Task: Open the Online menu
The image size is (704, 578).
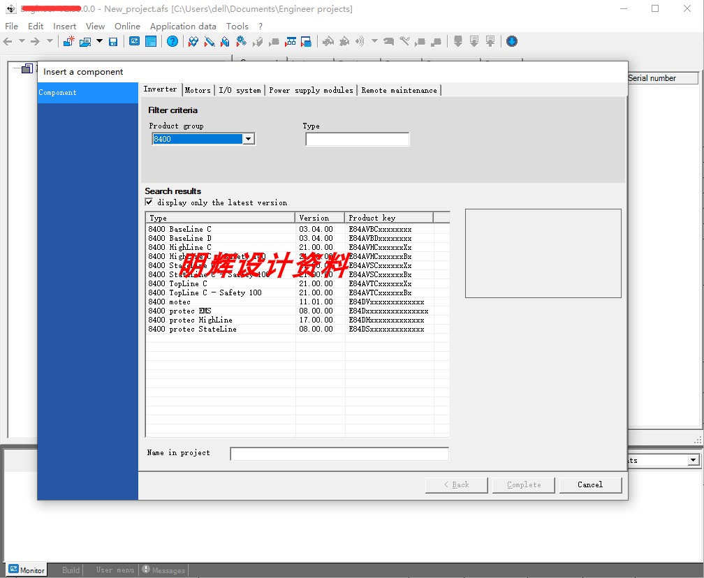Action: 127,26
